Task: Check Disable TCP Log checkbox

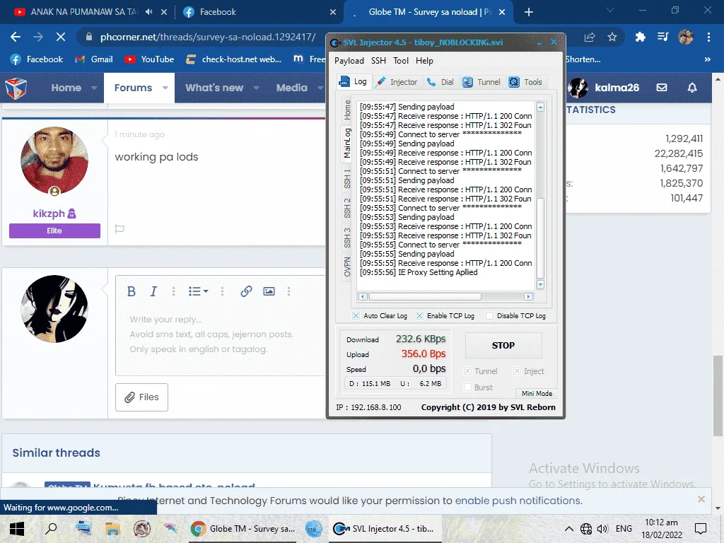Action: [489, 316]
